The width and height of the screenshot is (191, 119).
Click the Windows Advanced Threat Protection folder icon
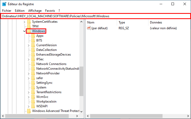pos(29,111)
